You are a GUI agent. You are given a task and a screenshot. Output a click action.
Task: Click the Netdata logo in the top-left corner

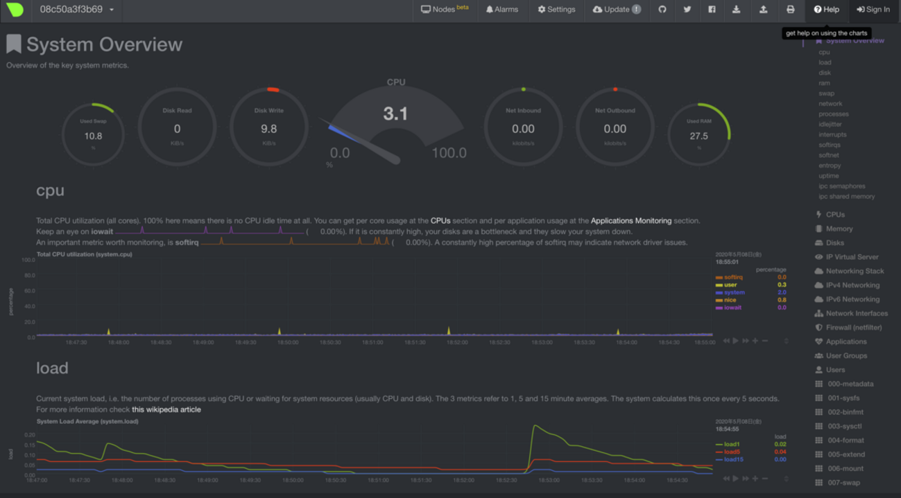tap(15, 10)
